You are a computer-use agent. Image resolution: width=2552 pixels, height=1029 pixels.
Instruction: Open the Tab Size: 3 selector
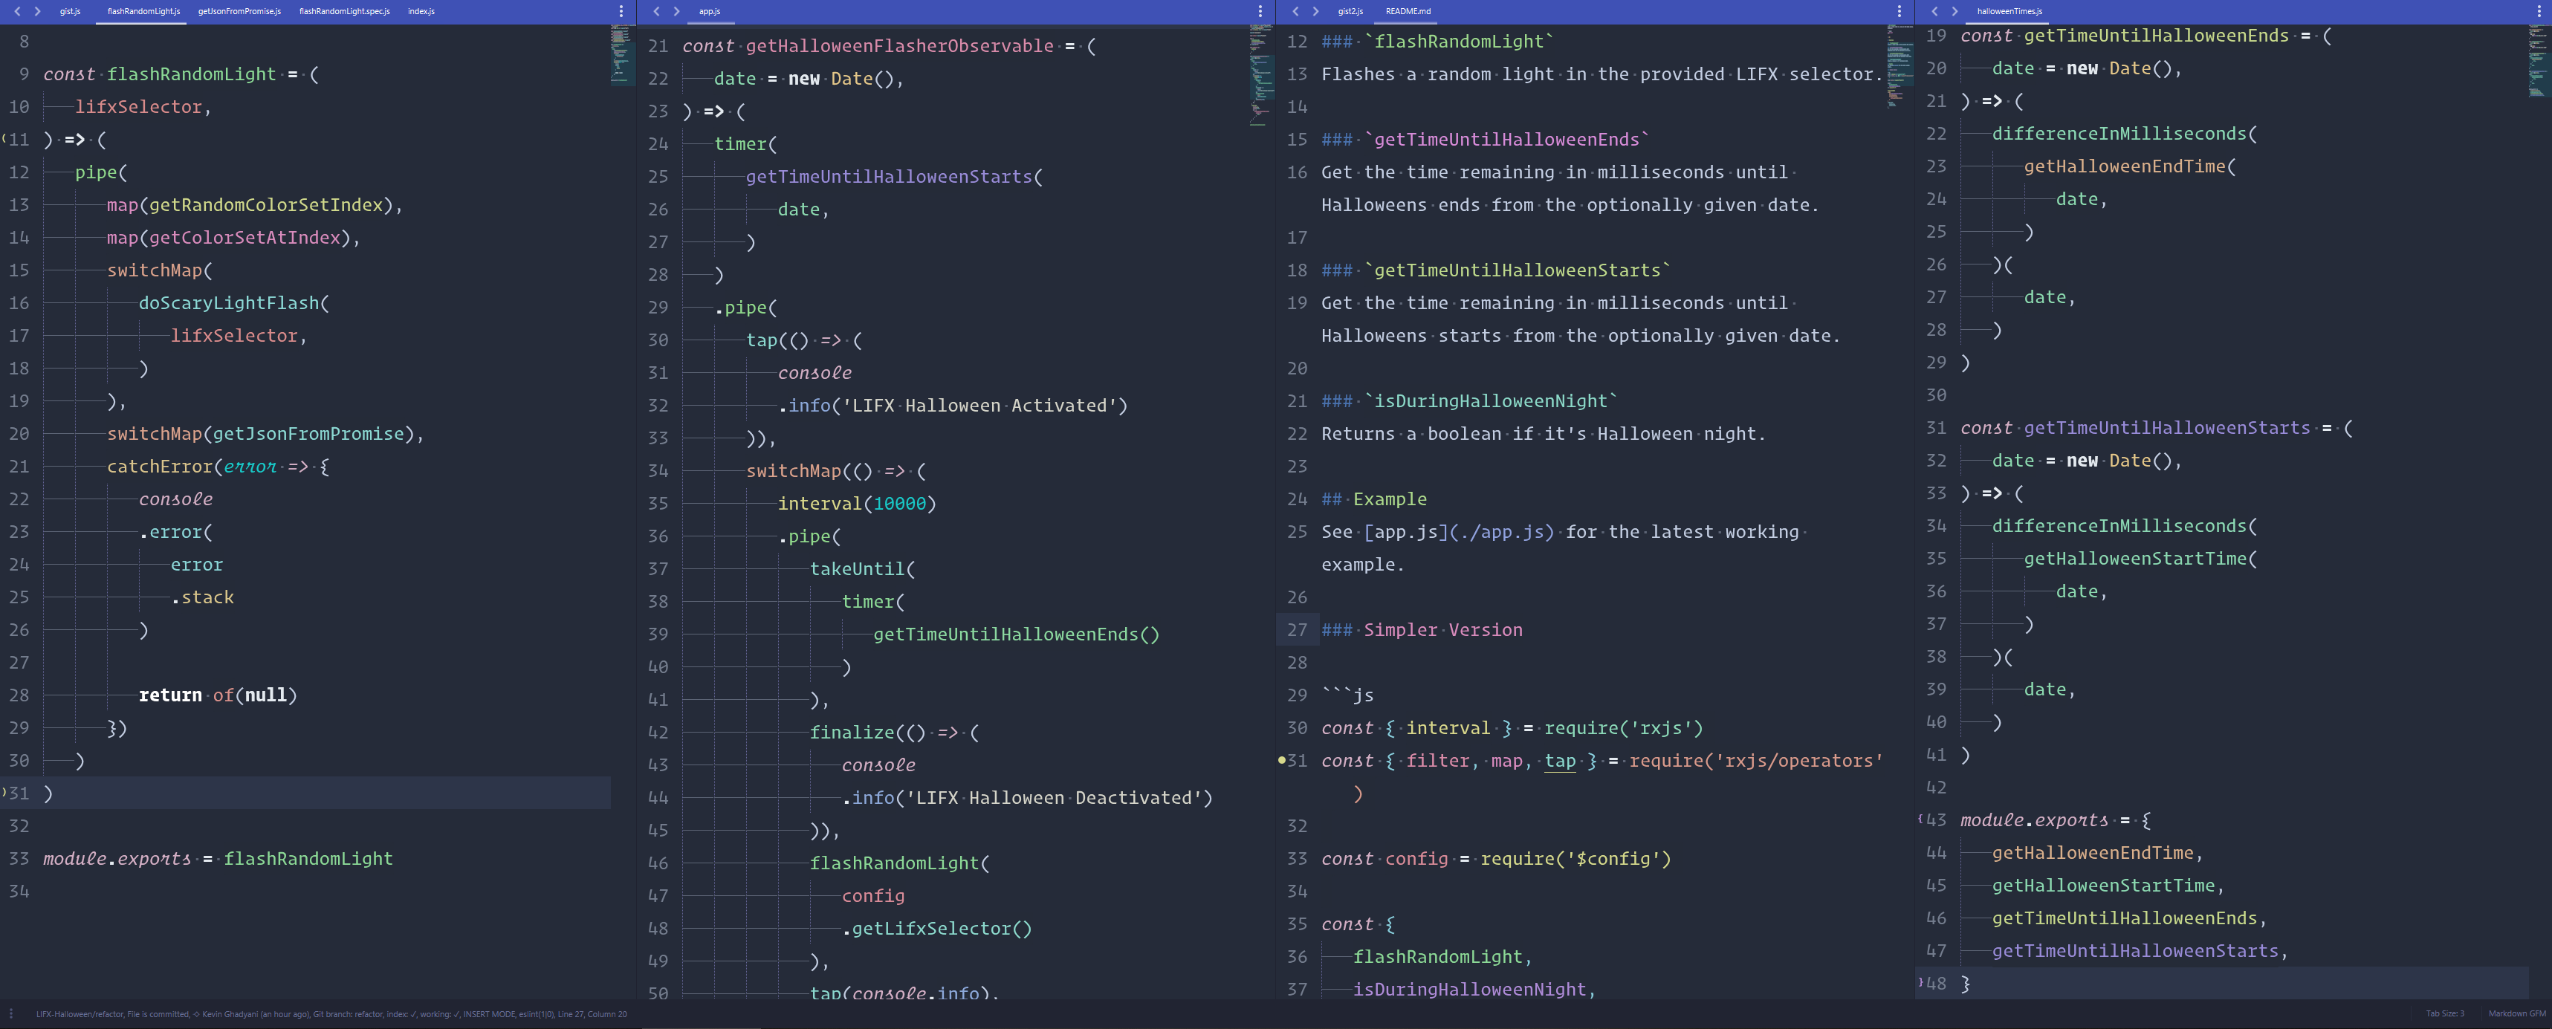pyautogui.click(x=2444, y=1013)
